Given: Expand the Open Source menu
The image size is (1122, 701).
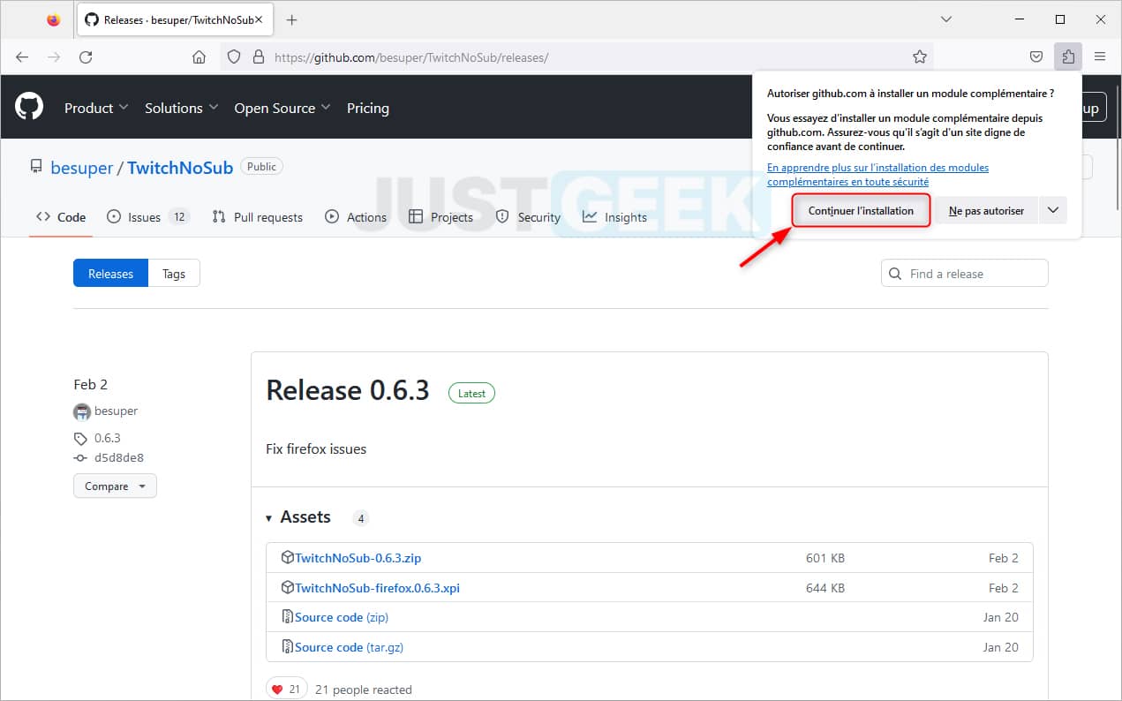Looking at the screenshot, I should pyautogui.click(x=282, y=108).
